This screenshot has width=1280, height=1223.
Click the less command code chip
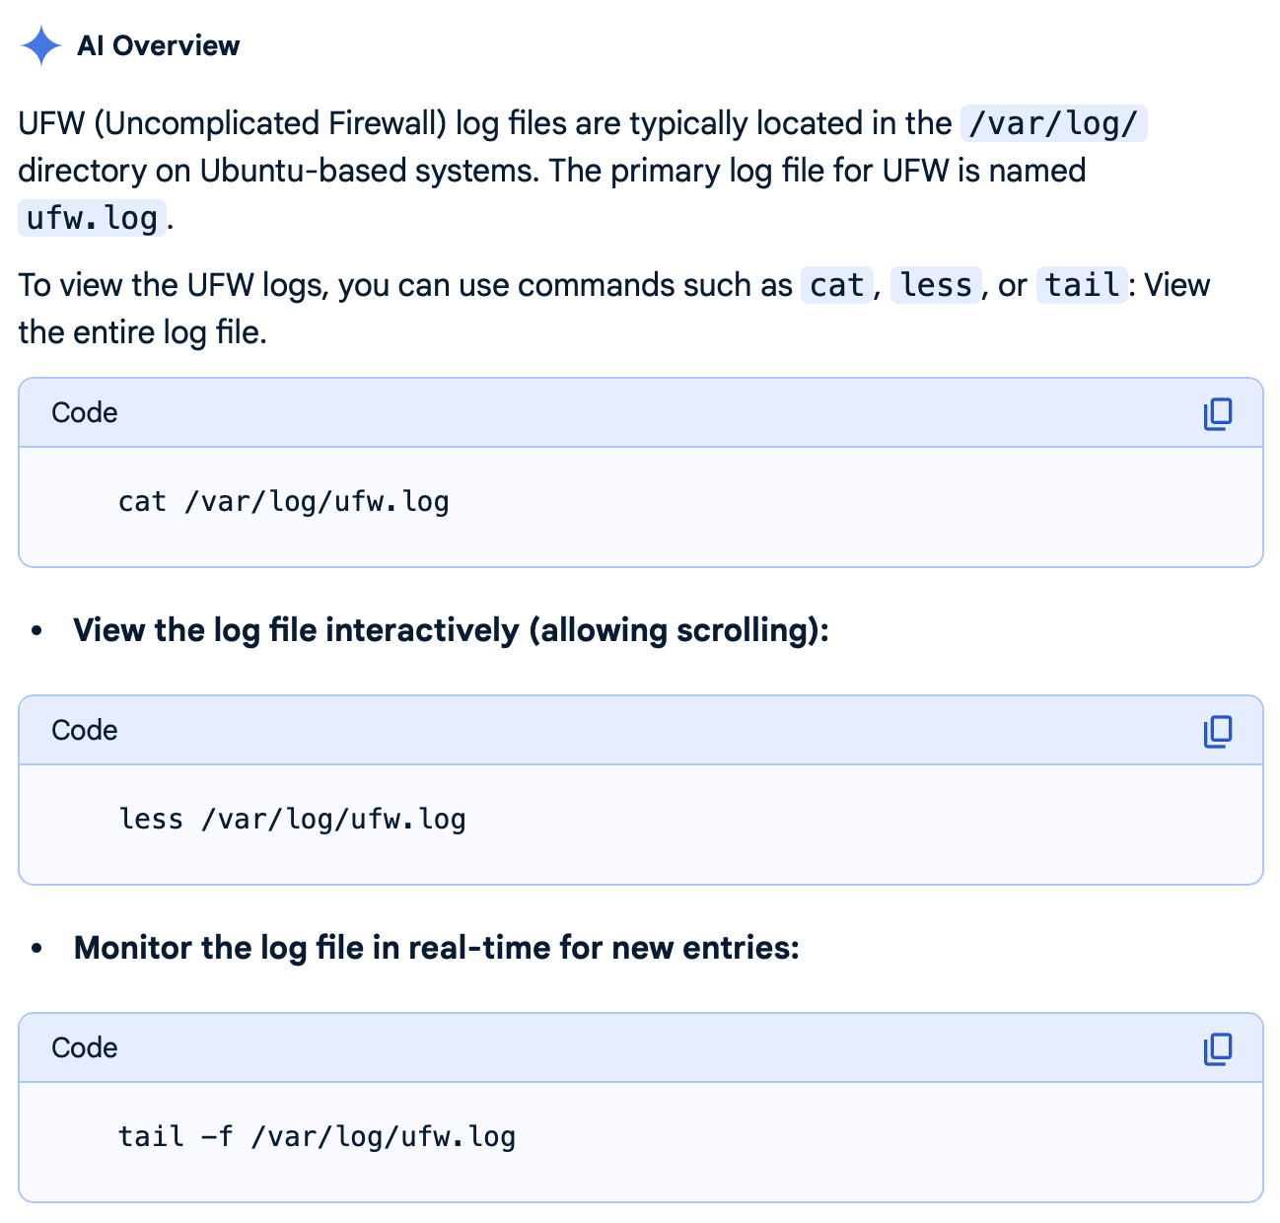point(935,284)
